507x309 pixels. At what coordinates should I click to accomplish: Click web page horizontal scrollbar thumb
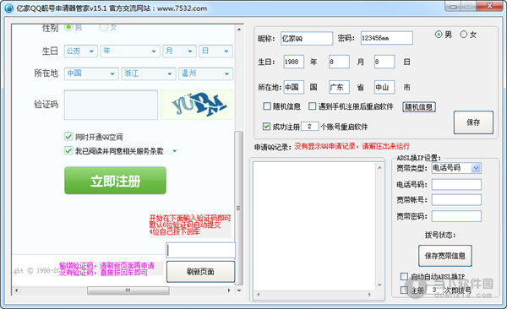(x=128, y=290)
